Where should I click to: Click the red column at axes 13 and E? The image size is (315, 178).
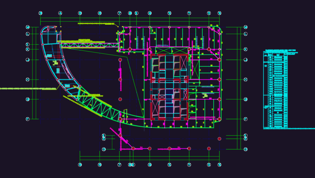[x=219, y=139]
